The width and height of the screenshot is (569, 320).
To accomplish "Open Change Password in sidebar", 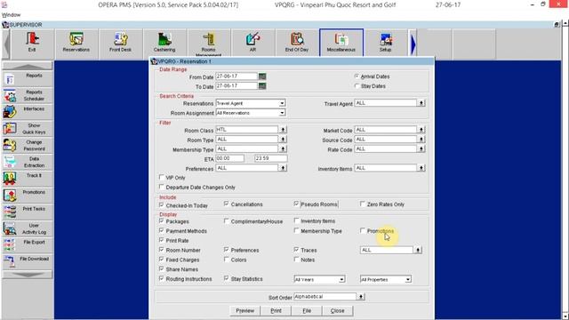I will (28, 146).
